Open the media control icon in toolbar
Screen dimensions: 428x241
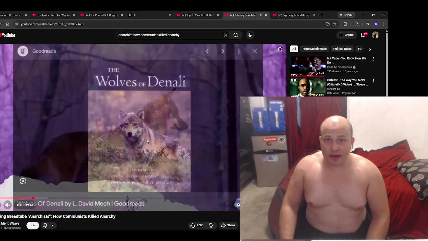[368, 24]
